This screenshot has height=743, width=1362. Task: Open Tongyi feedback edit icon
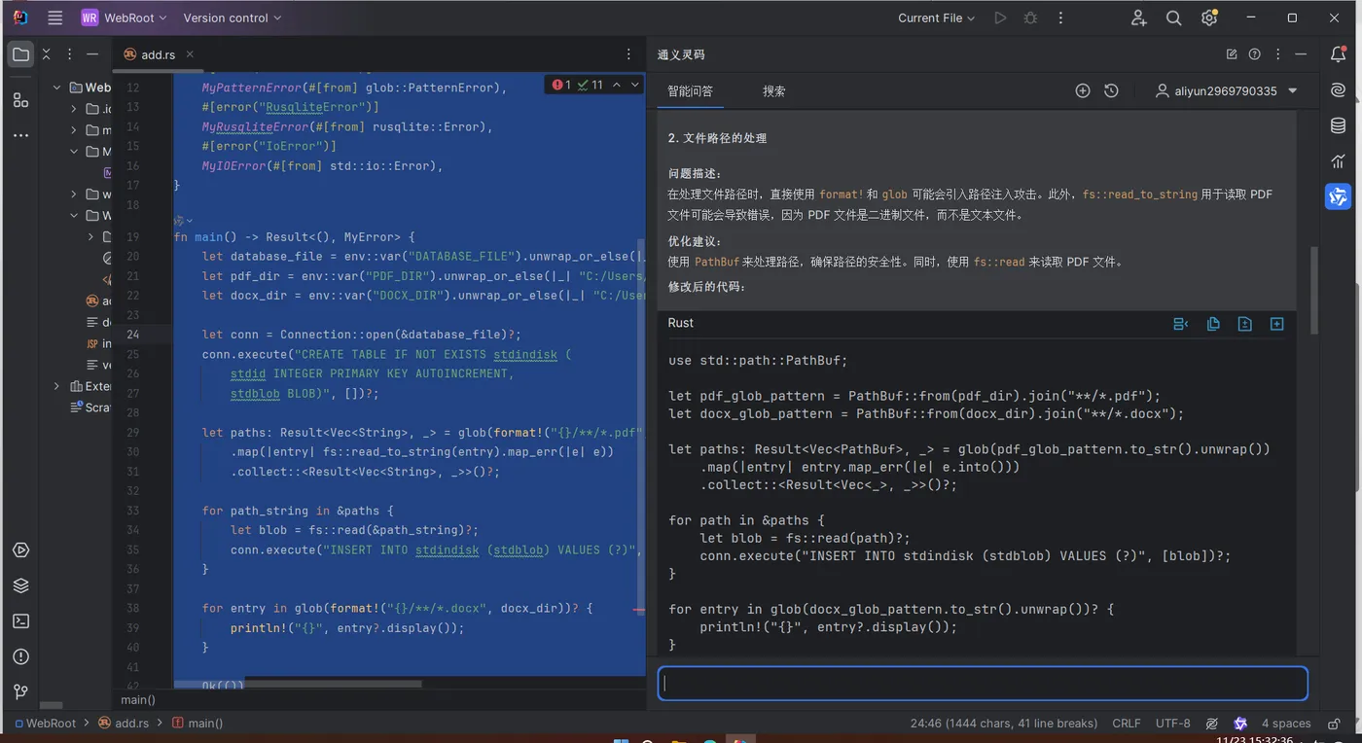[1232, 54]
